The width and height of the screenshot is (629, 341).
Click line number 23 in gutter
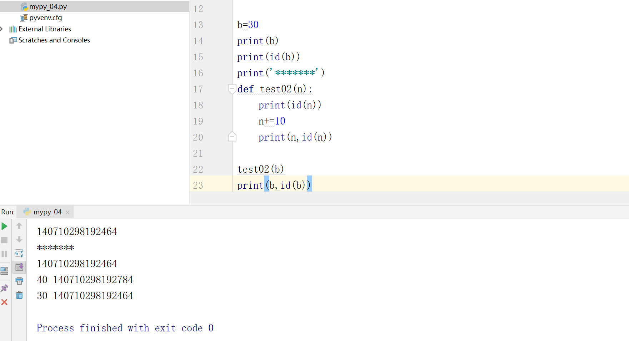pos(198,185)
